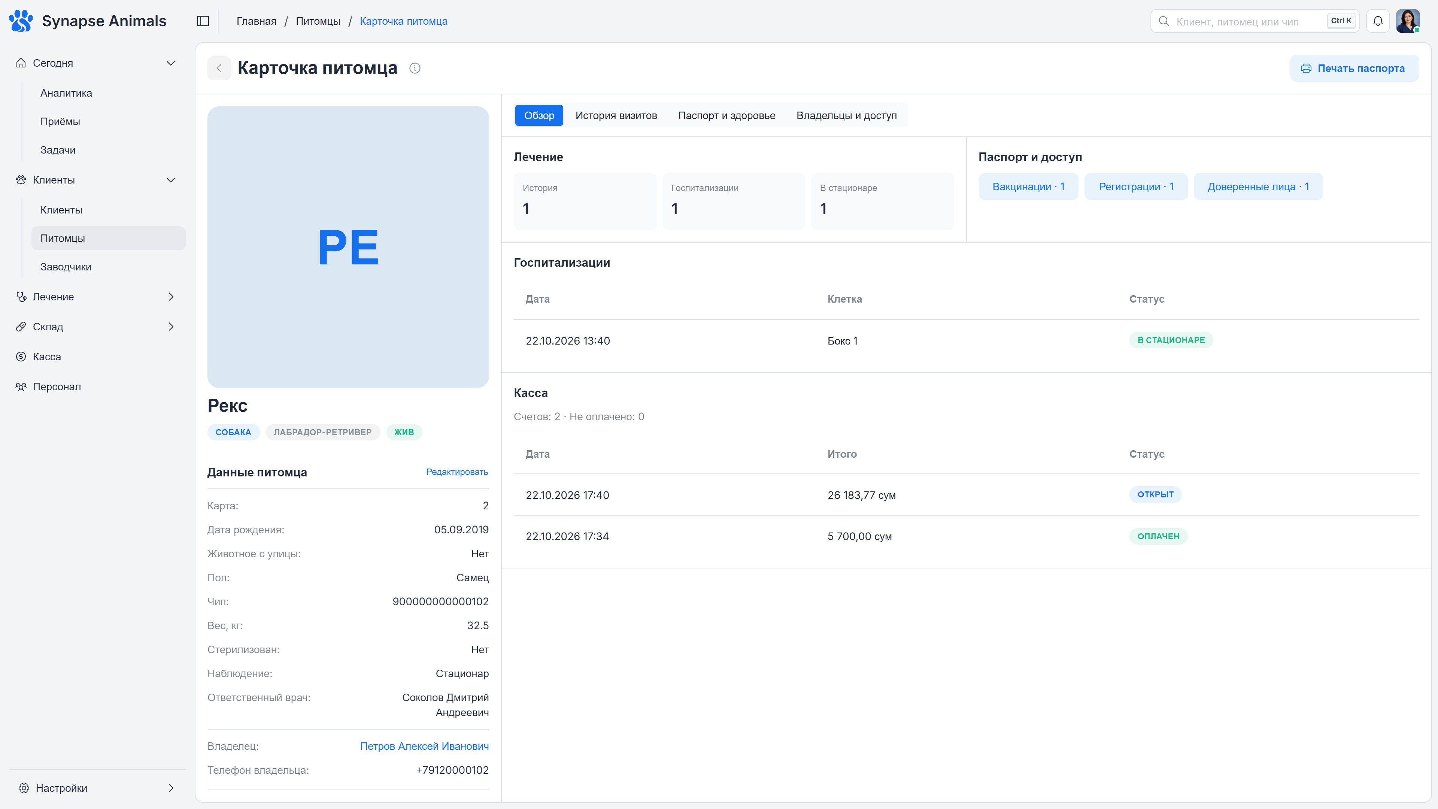Click owner phone +79120000102
1438x809 pixels.
[x=452, y=770]
